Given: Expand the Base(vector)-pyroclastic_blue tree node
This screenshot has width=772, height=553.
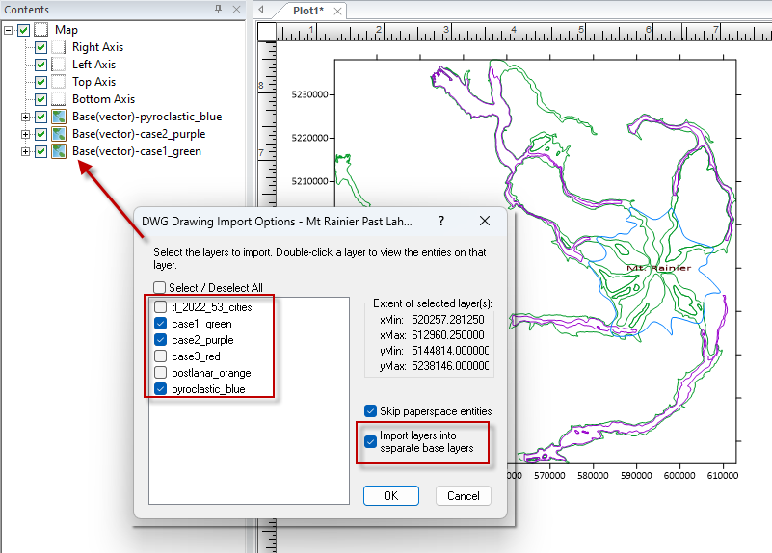Looking at the screenshot, I should (x=25, y=117).
